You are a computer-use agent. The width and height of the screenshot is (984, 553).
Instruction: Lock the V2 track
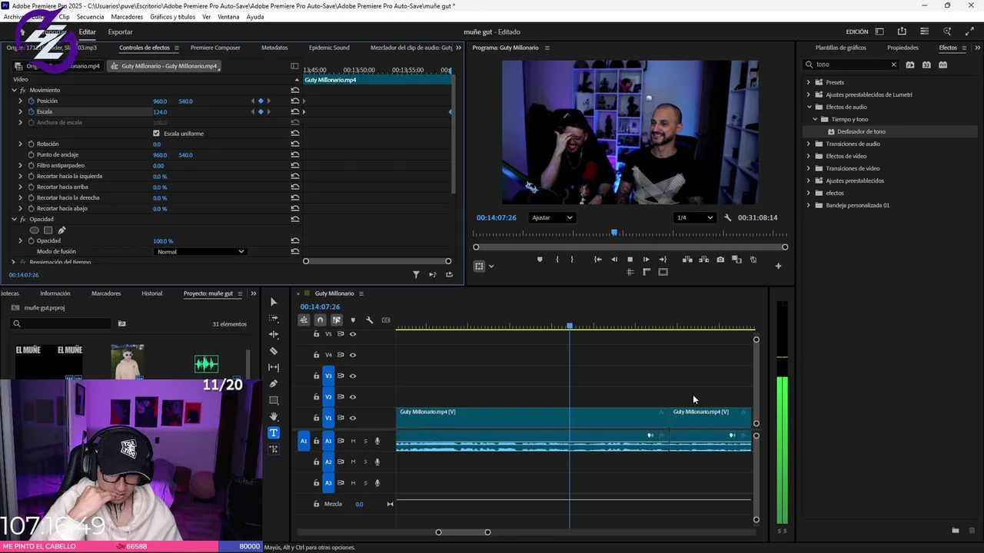pyautogui.click(x=316, y=397)
